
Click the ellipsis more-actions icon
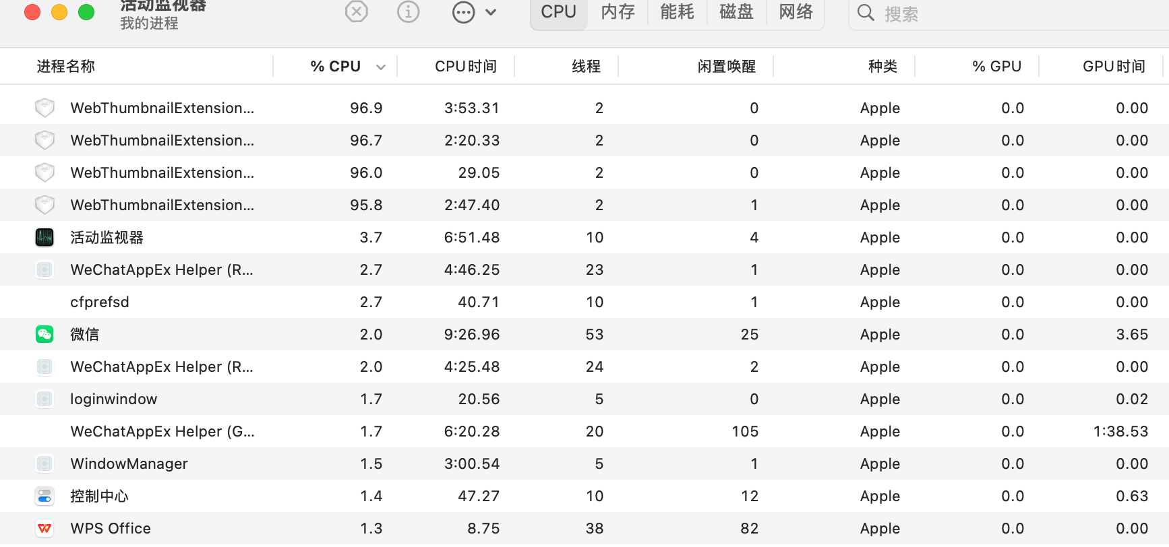coord(464,12)
